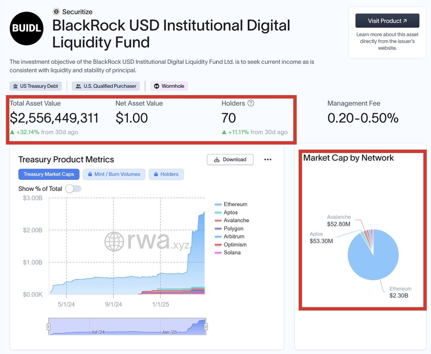
Task: Open the Securitize issuer link
Action: [77, 12]
